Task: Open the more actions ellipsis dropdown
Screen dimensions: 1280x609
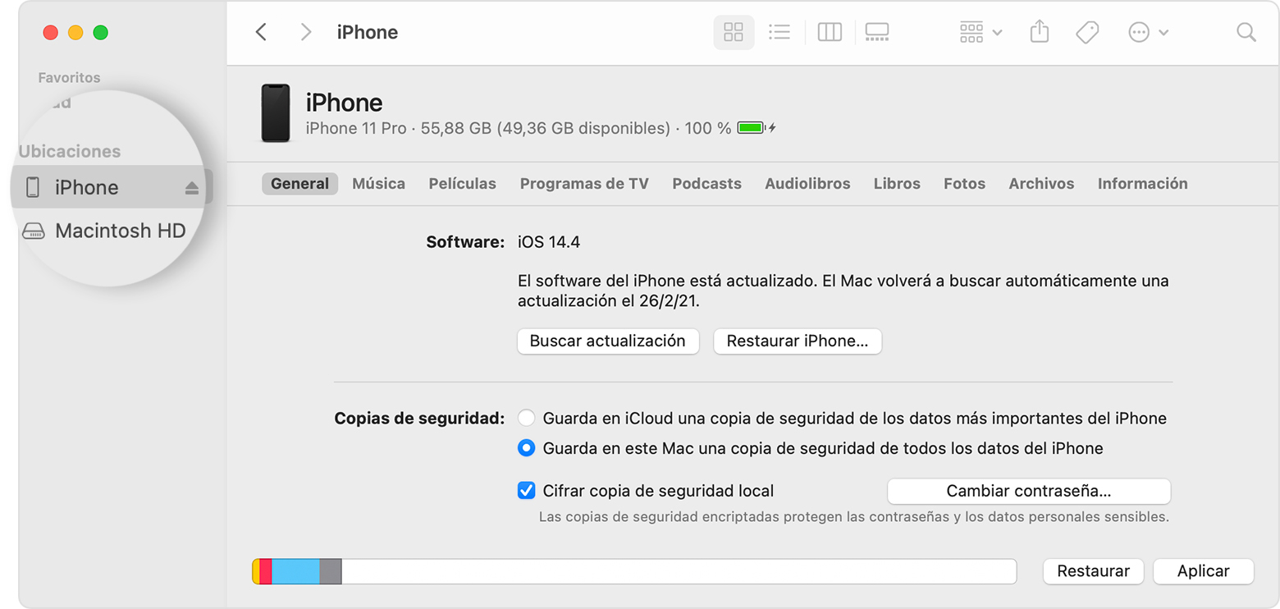Action: click(x=1149, y=33)
